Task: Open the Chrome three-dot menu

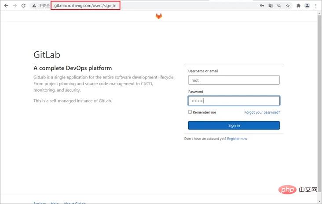Action: click(x=316, y=6)
